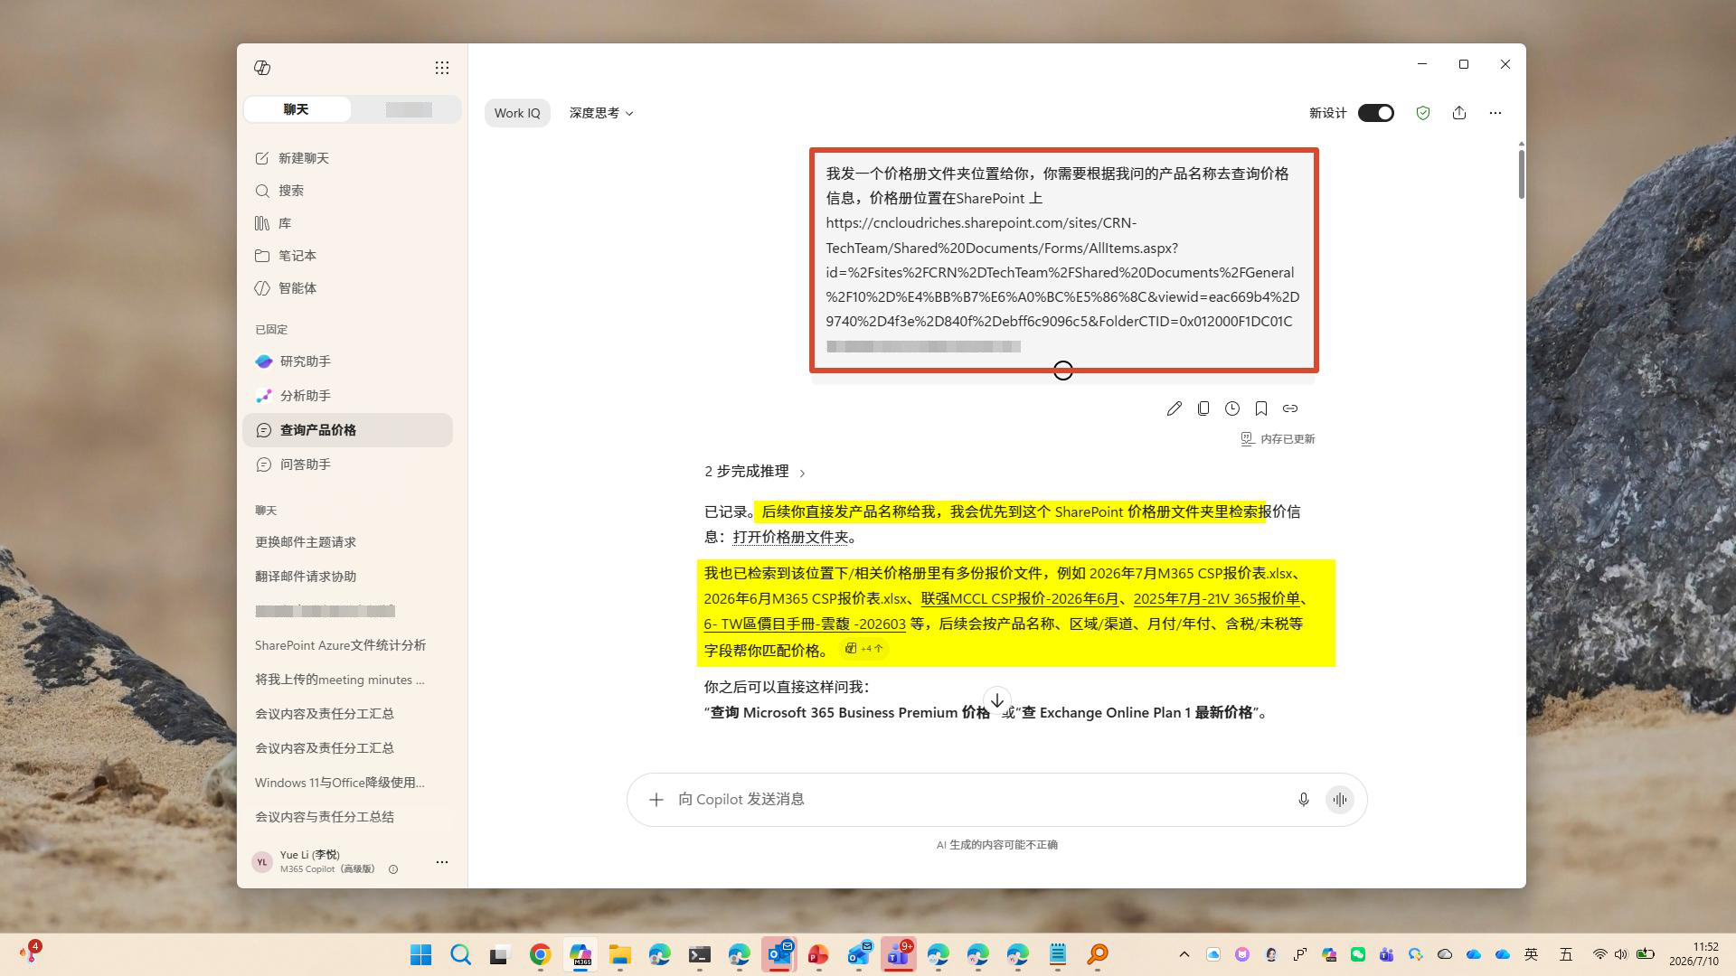Click the edit pencil icon under the message

(1174, 408)
